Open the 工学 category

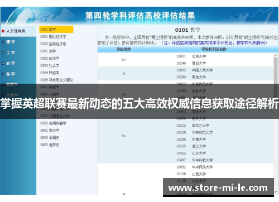click(11, 52)
